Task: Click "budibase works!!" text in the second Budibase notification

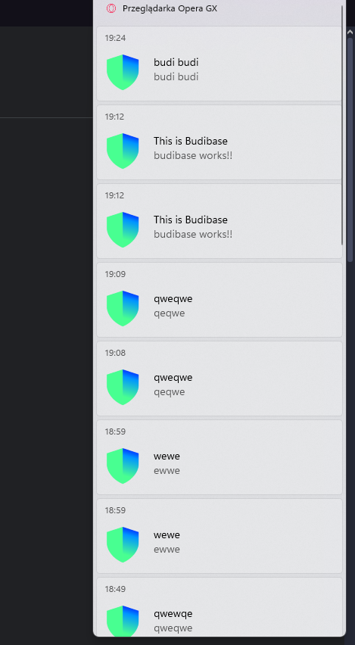Action: click(x=193, y=235)
